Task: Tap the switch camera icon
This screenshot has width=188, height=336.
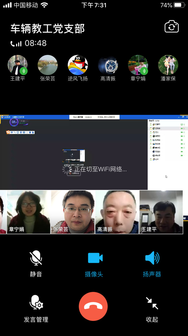Action: (172, 27)
